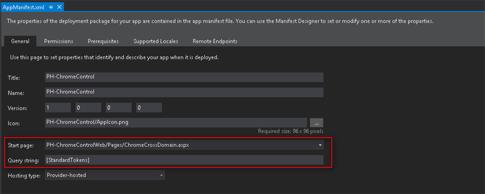Click into the Query string field

184,160
